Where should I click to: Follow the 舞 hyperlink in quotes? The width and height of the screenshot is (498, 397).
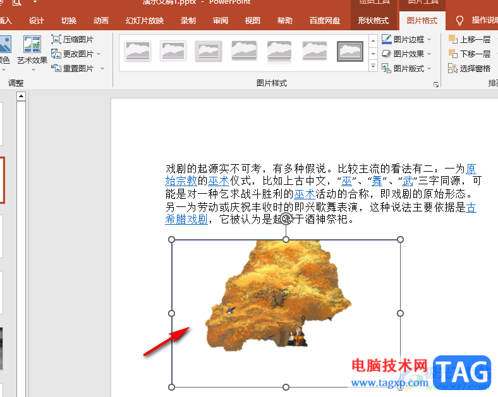click(377, 181)
